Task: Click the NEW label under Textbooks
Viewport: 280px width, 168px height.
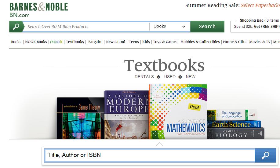Action: click(191, 77)
